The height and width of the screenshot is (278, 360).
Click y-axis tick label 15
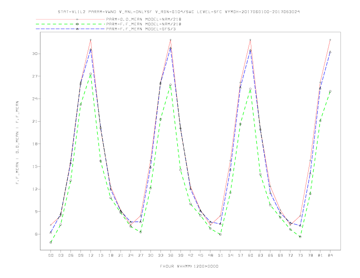(35, 167)
